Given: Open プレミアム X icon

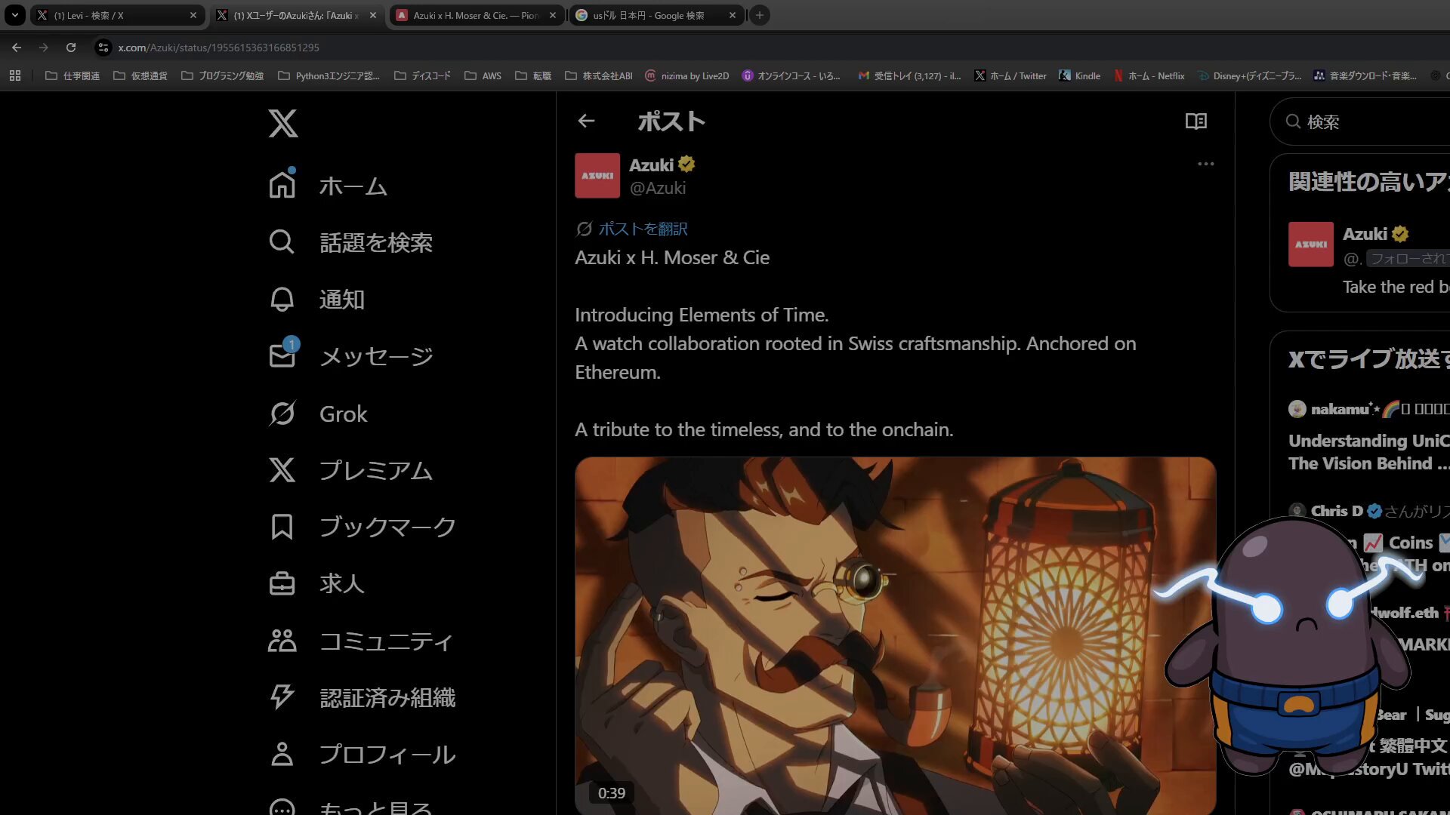Looking at the screenshot, I should coord(282,470).
